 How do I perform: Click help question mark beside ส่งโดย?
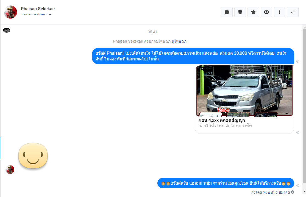(293, 192)
